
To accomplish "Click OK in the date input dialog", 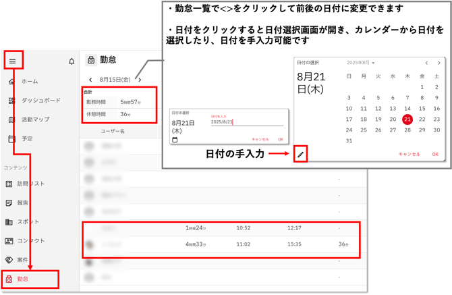I will point(281,140).
